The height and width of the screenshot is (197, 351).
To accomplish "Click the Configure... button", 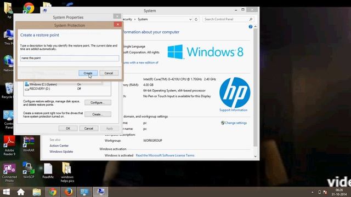I will [98, 102].
